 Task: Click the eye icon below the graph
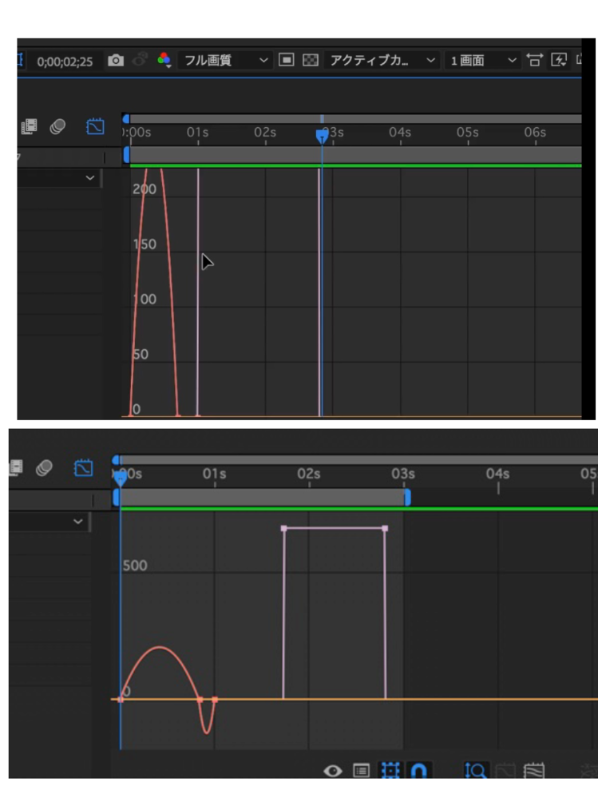point(333,771)
